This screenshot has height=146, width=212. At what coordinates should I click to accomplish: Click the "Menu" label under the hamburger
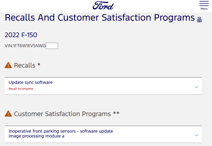(204, 9)
